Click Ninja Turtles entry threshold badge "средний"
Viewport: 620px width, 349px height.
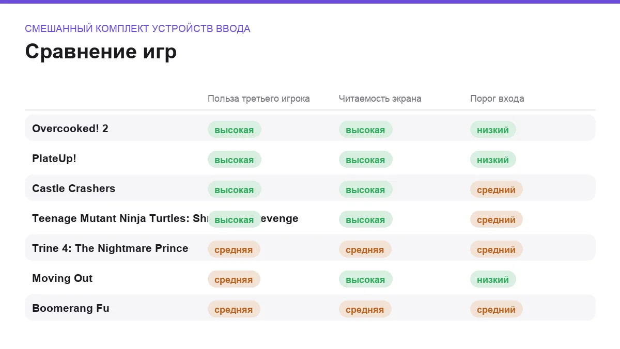click(497, 219)
